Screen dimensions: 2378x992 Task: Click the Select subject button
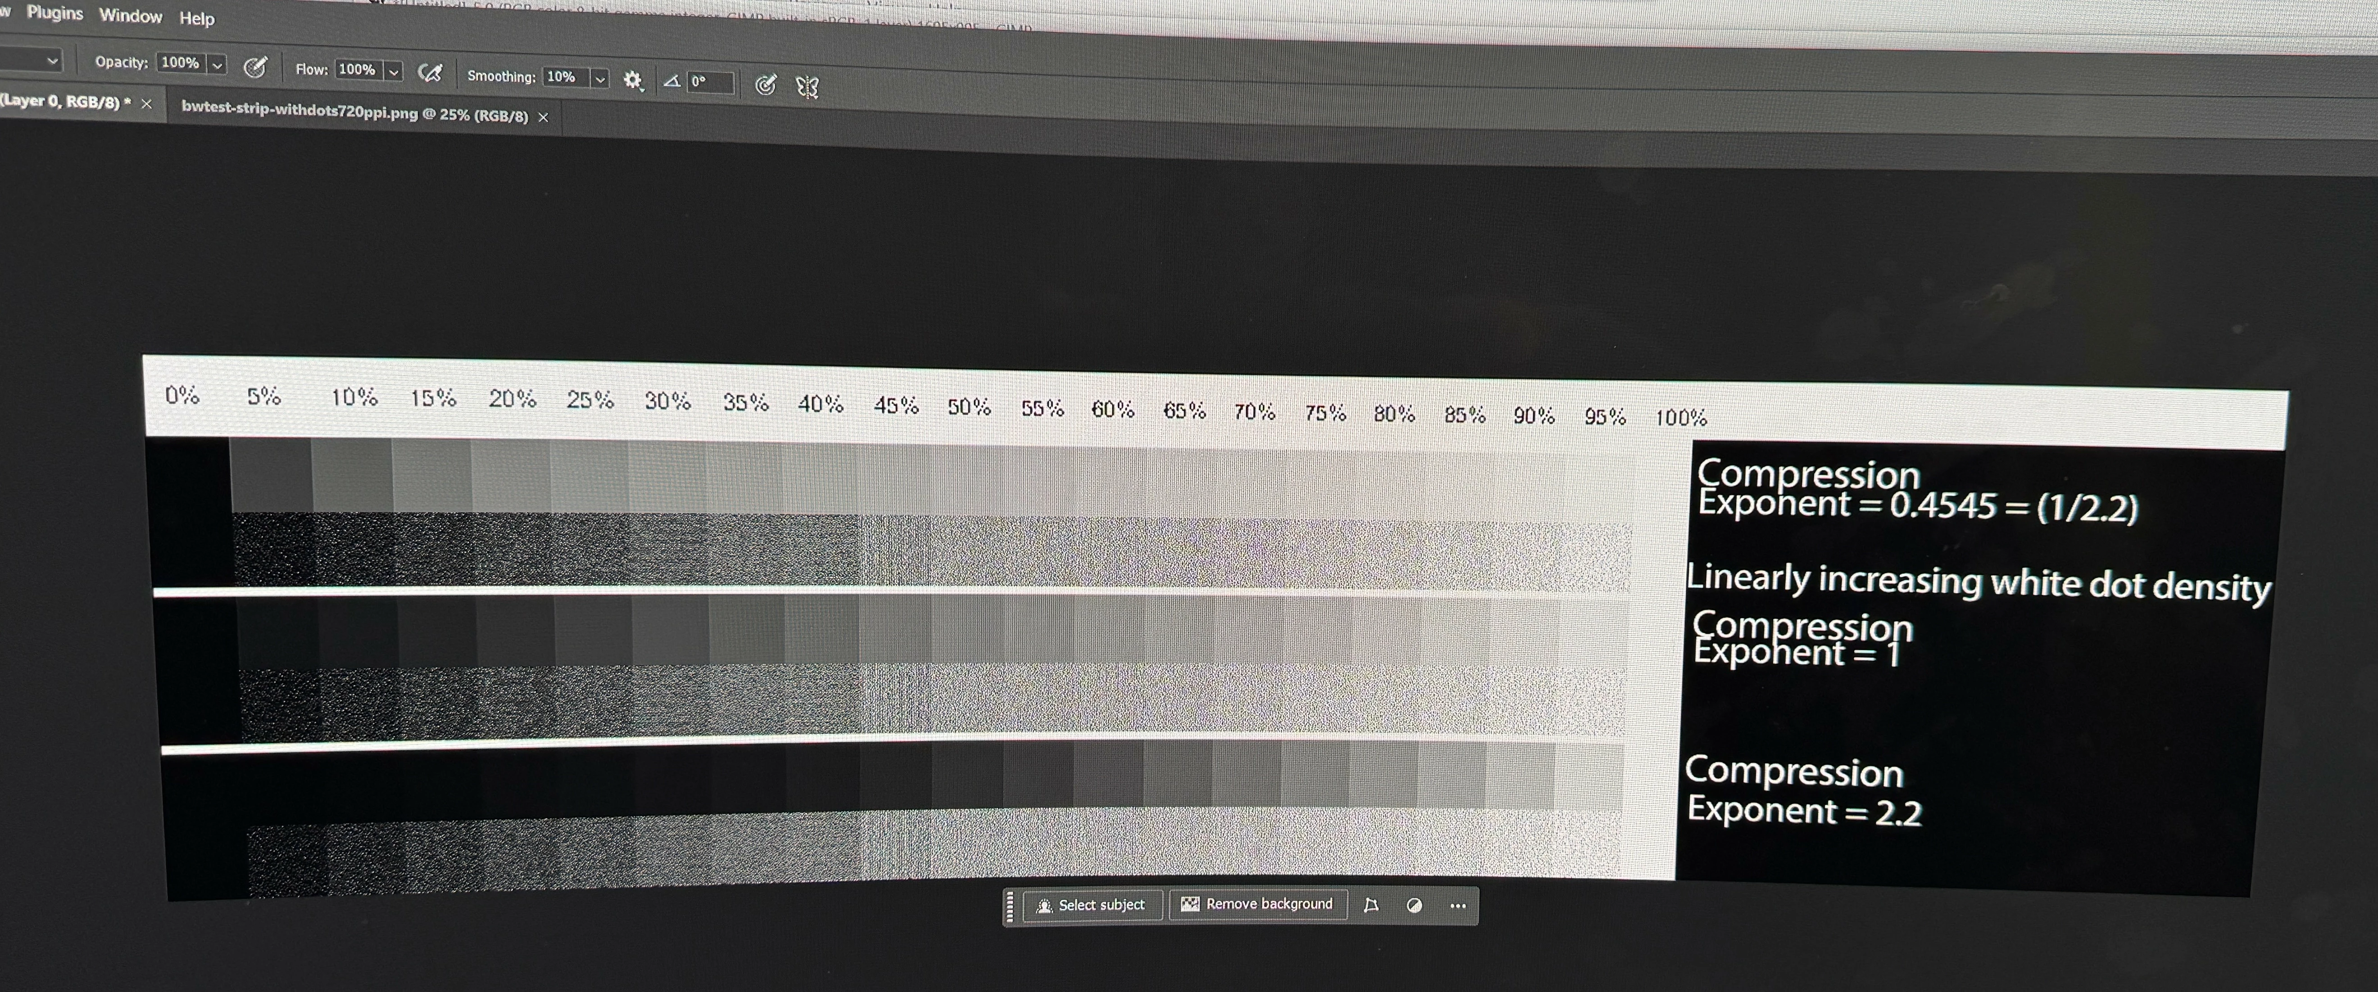(1090, 905)
